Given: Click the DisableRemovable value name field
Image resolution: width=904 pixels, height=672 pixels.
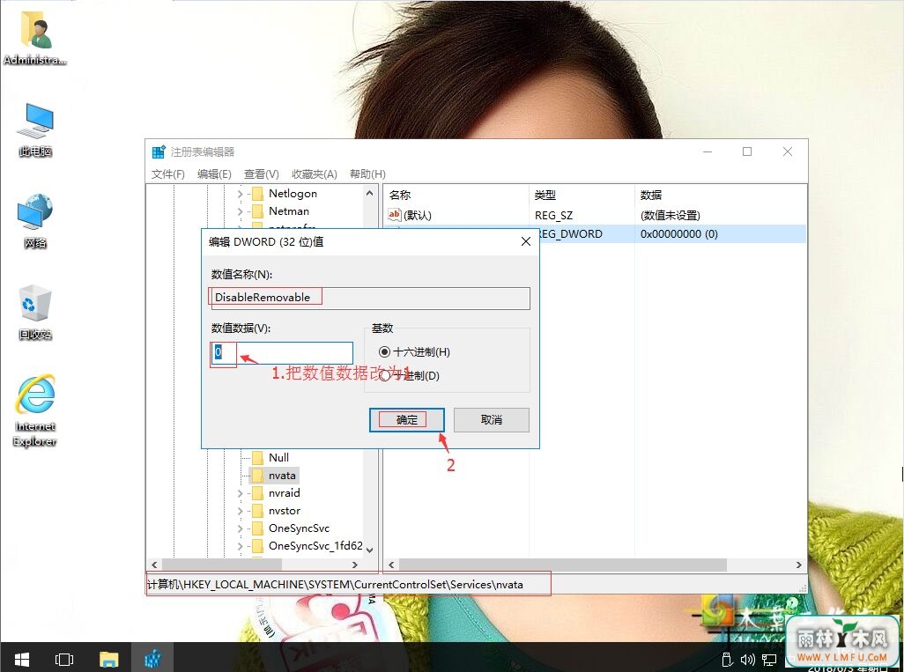Looking at the screenshot, I should click(x=370, y=298).
